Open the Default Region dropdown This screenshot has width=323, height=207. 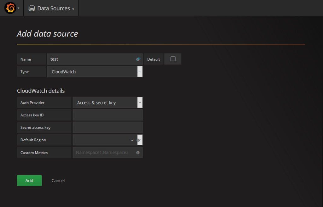pos(104,140)
